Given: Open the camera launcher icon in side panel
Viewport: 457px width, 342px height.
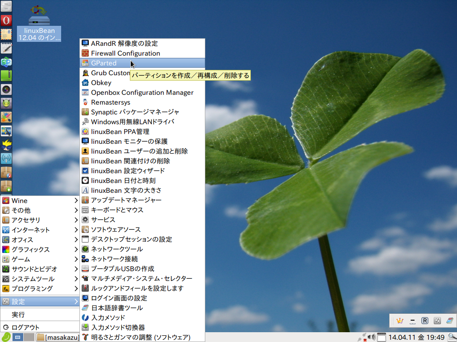Looking at the screenshot, I should [x=6, y=90].
